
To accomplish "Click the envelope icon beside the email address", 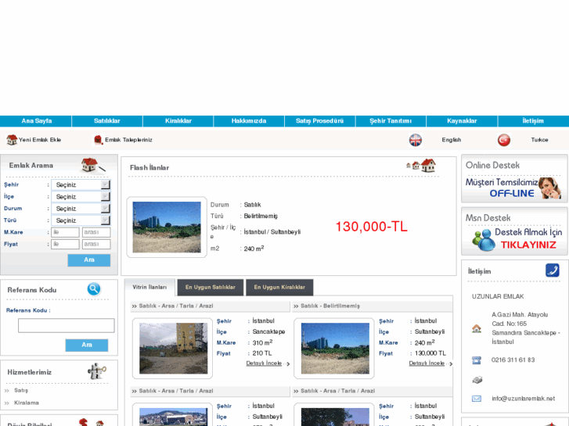I will pyautogui.click(x=477, y=399).
